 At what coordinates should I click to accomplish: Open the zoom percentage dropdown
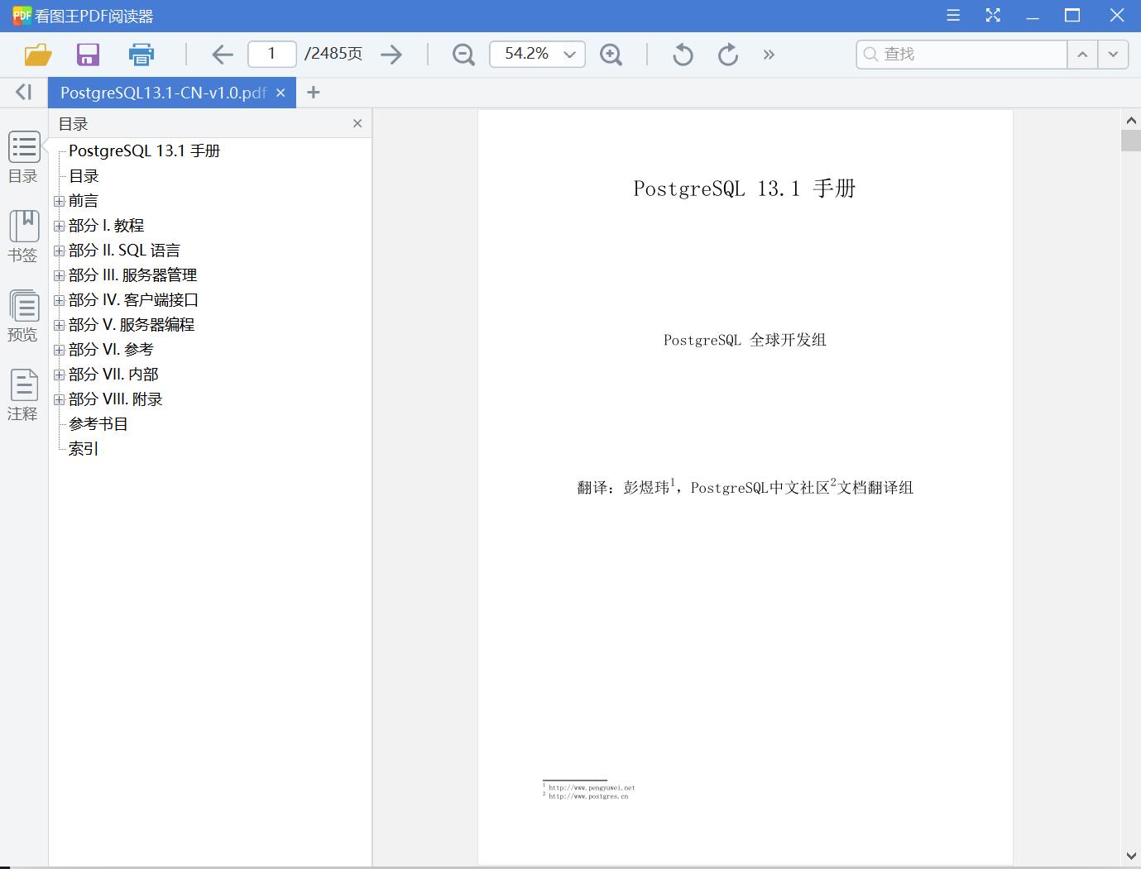click(569, 54)
